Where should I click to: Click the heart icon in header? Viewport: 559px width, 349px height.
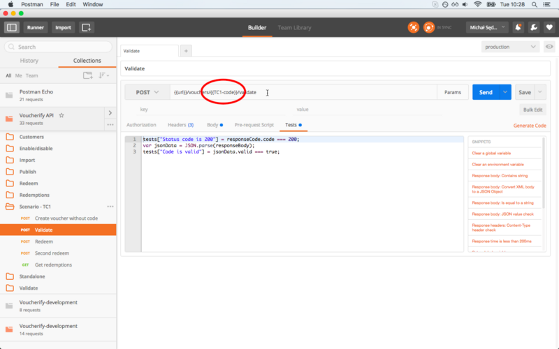(549, 27)
